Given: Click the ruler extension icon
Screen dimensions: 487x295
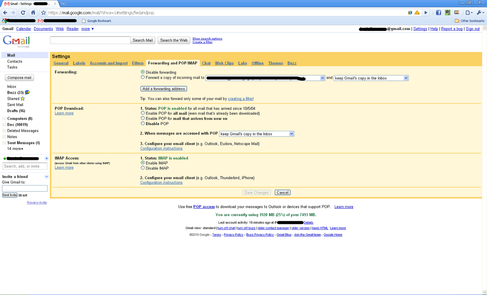Looking at the screenshot, I should click(x=457, y=12).
